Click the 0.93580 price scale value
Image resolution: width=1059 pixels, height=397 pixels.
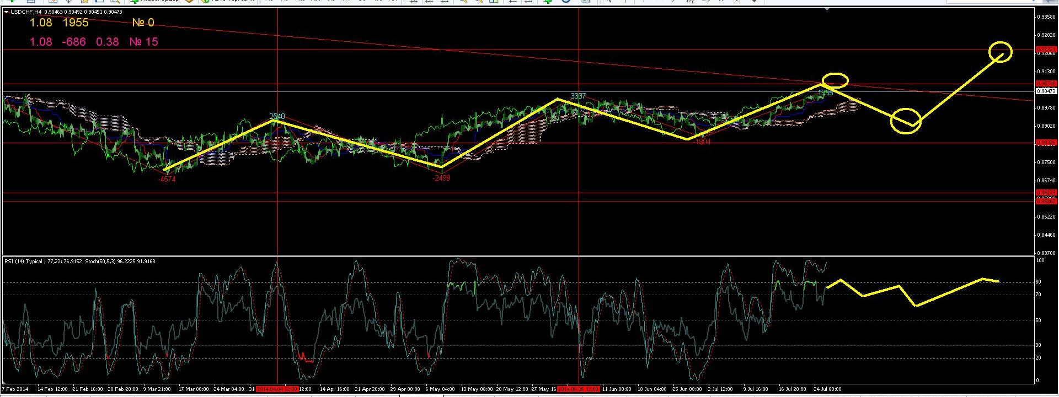[x=1046, y=17]
